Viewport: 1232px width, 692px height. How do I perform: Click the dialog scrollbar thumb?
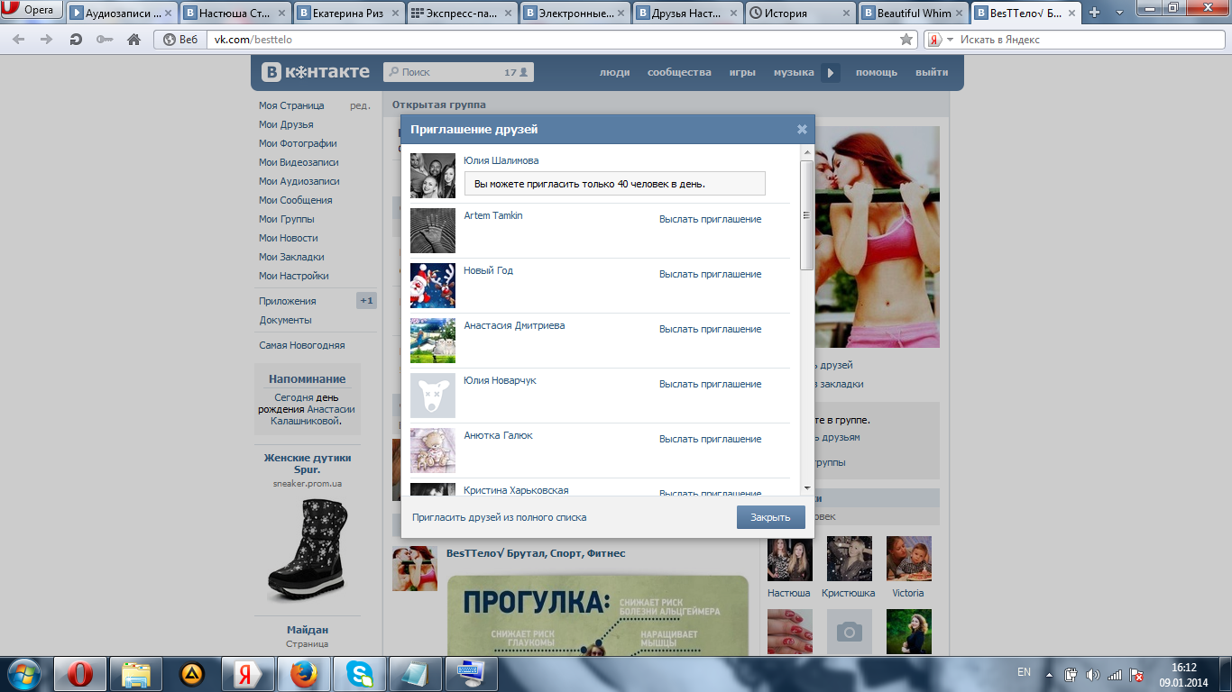(806, 214)
